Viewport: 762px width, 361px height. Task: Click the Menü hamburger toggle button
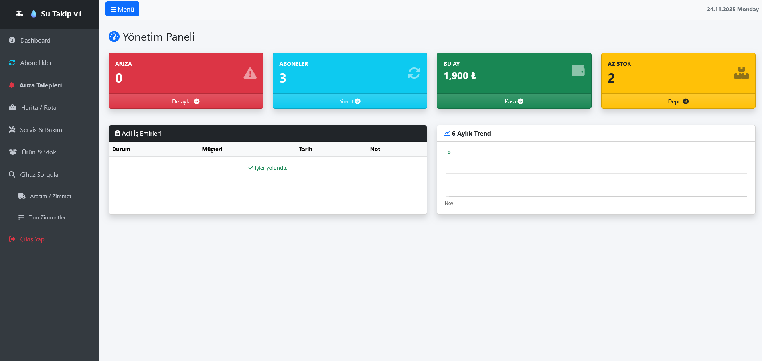click(122, 9)
